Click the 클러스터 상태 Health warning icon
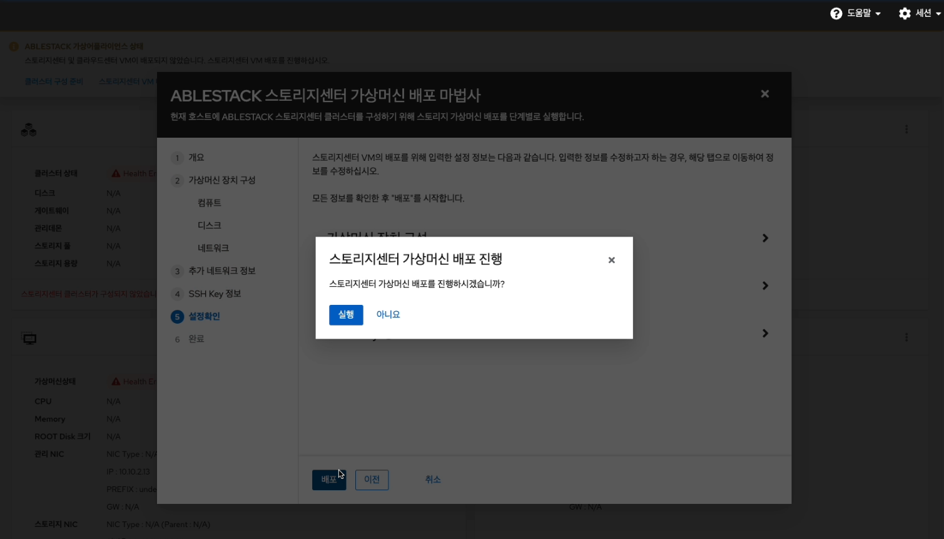 pyautogui.click(x=116, y=173)
